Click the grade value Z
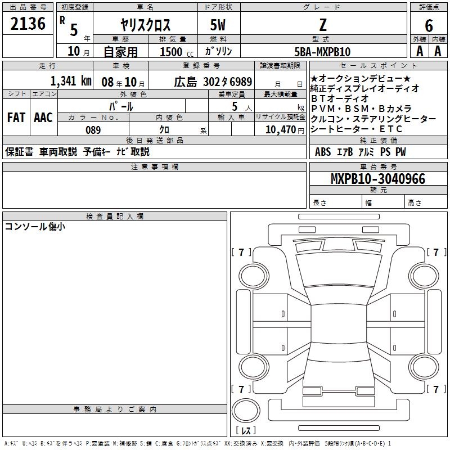This screenshot has height=450, width=450. [x=323, y=25]
